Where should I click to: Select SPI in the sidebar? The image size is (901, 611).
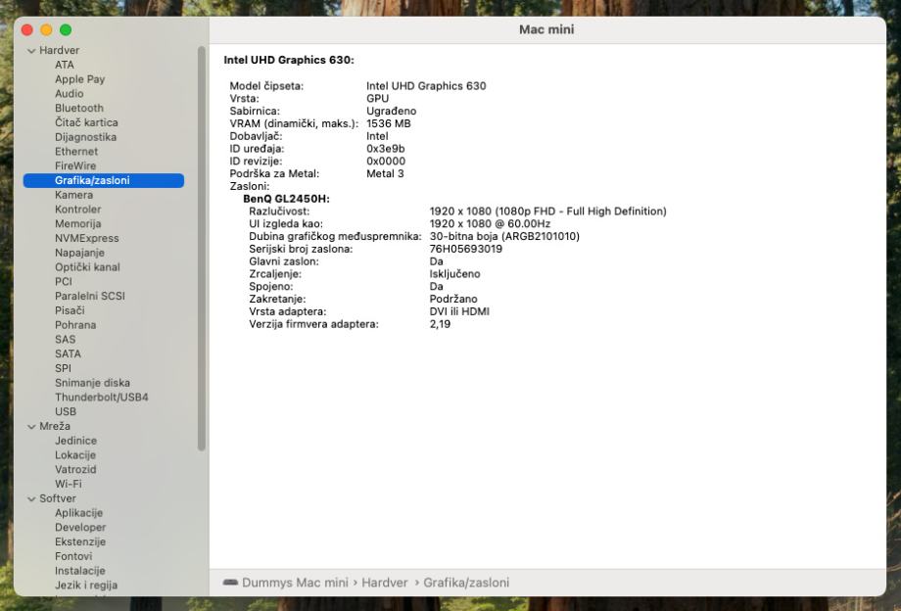pyautogui.click(x=64, y=368)
